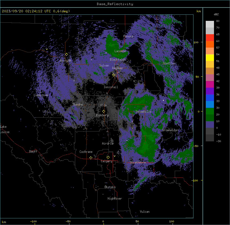Image resolution: width=230 pixels, height=225 pixels.
Task: Pick the red 60-65 dBZ legend swatch
Action: point(210,38)
